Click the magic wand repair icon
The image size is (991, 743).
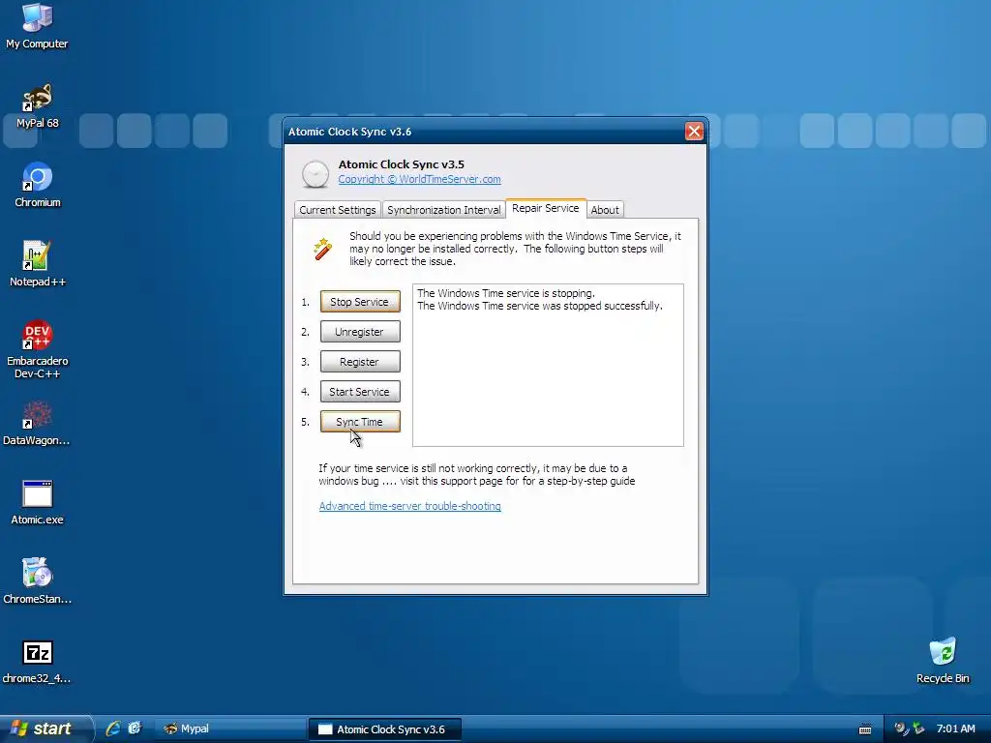point(322,249)
